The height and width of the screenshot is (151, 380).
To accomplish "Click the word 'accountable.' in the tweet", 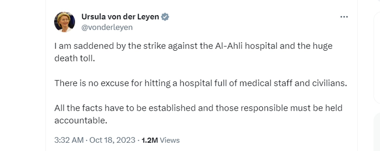I will point(81,120).
